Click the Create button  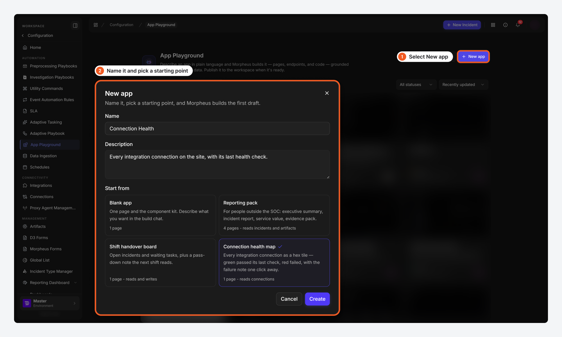click(x=317, y=299)
